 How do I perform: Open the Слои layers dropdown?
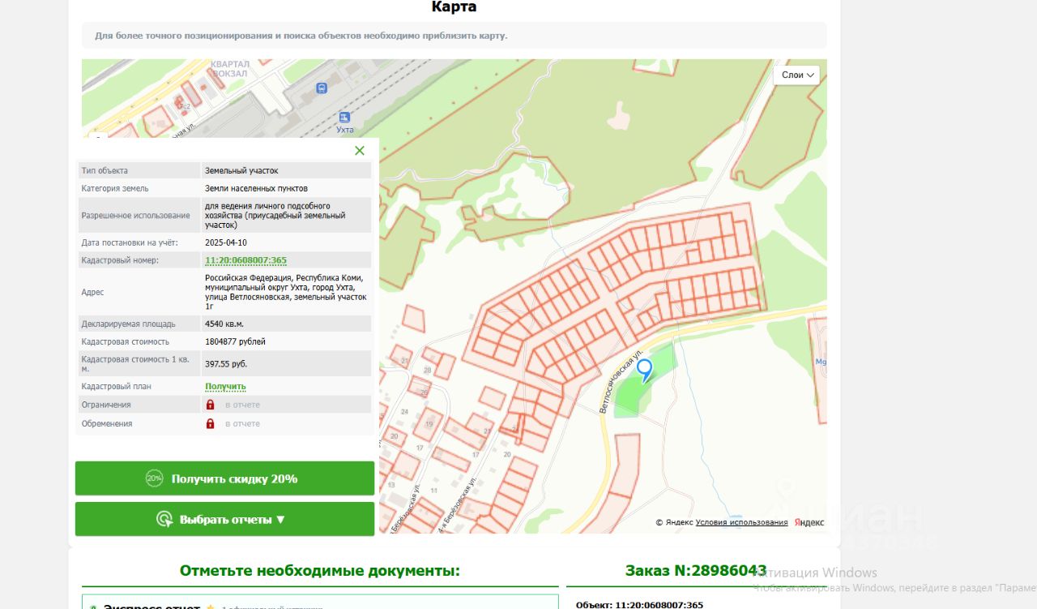pos(797,75)
